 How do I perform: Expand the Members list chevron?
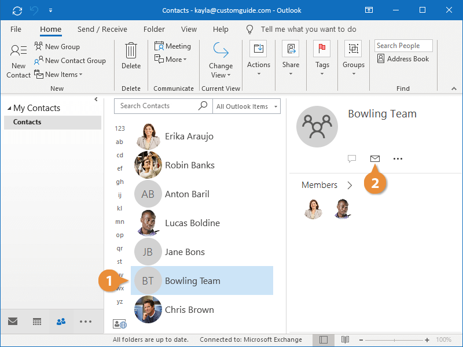(x=350, y=186)
